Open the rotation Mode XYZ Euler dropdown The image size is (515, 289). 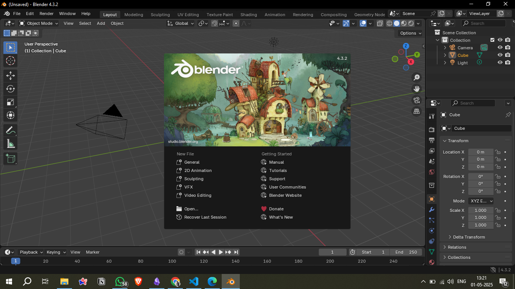tap(481, 201)
